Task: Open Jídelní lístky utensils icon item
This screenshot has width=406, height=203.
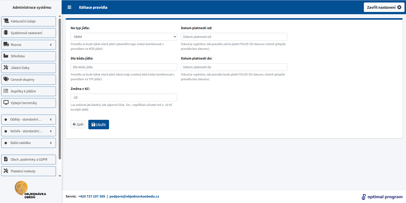Action: [x=28, y=68]
